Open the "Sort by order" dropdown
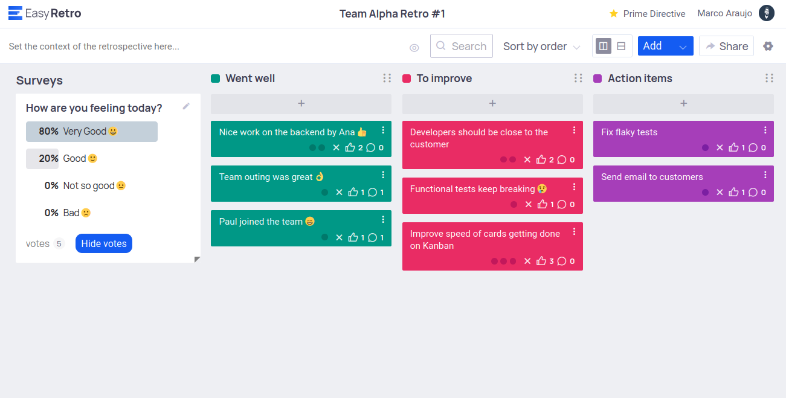 (541, 47)
